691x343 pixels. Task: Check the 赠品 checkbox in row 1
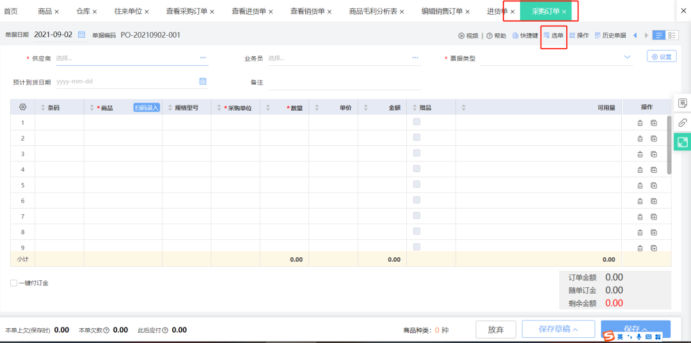(417, 122)
